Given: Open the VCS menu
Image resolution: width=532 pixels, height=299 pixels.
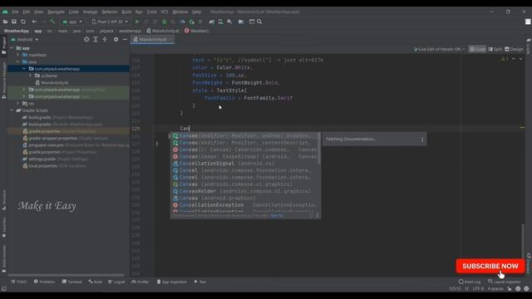Looking at the screenshot, I should tap(165, 12).
